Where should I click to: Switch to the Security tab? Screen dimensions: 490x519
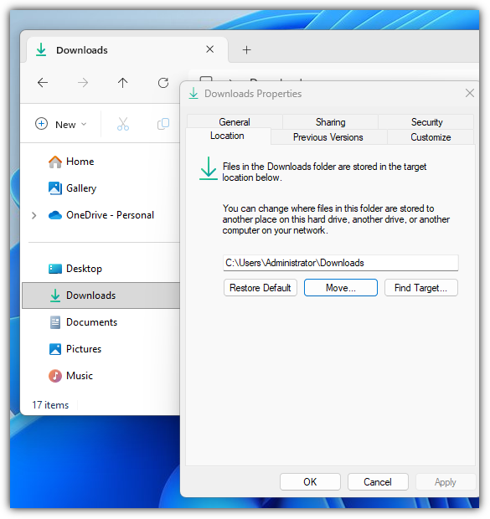(426, 122)
